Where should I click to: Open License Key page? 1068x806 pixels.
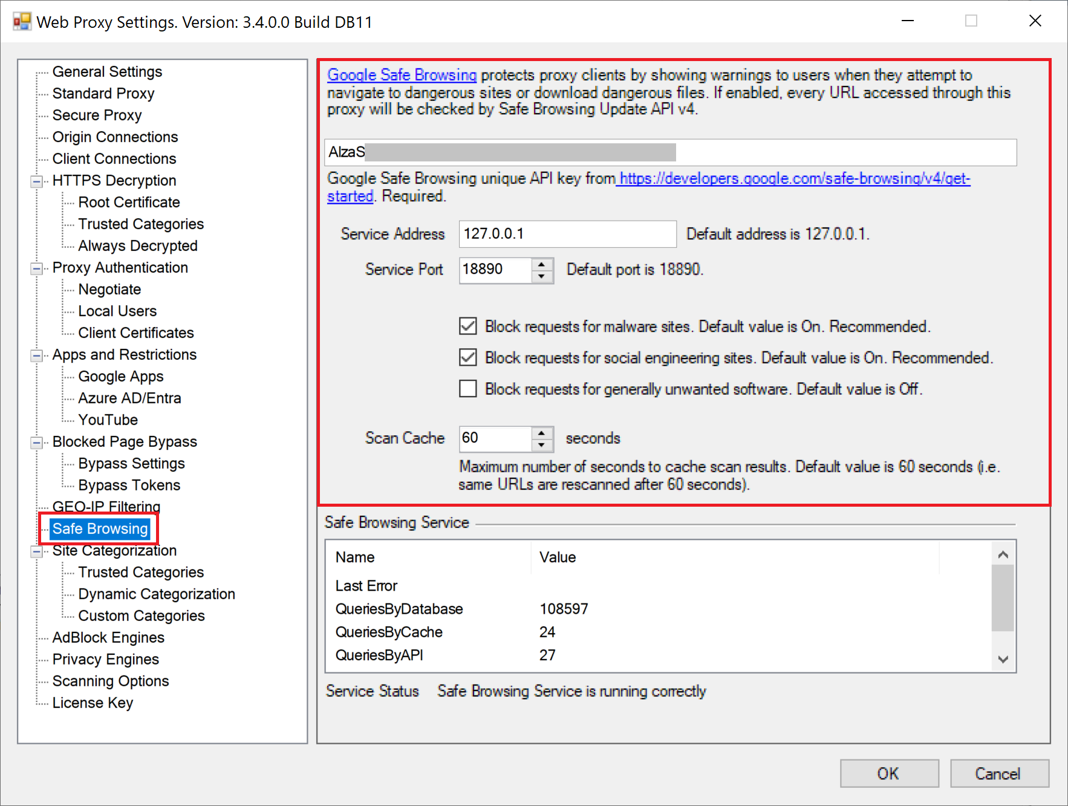(x=93, y=703)
